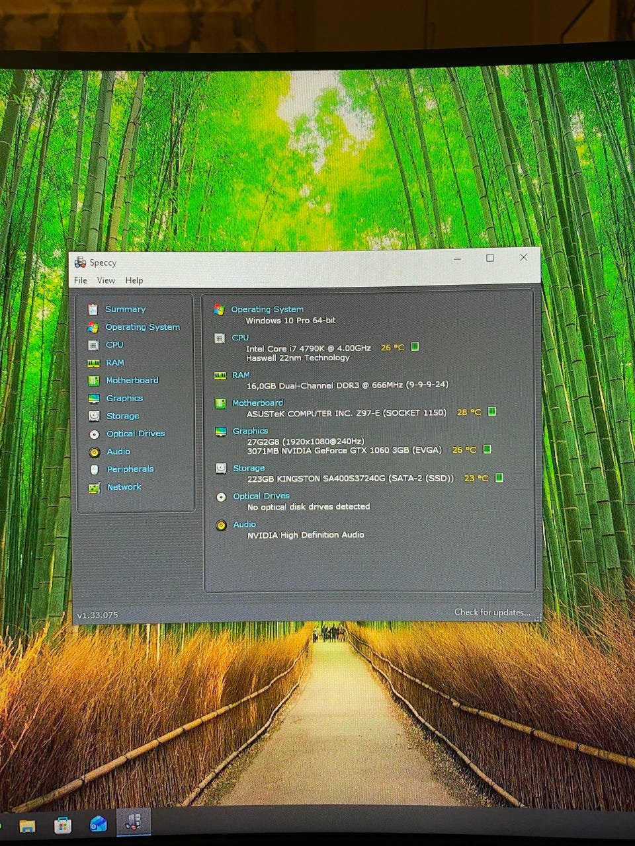Viewport: 635px width, 846px height.
Task: Click the RAM module icon in sidebar
Action: (93, 363)
